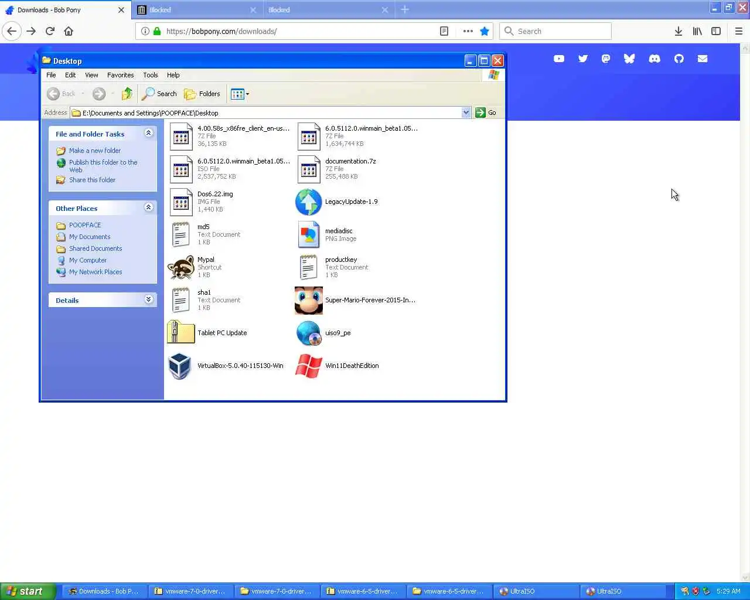Expand the Details panel
750x600 pixels.
click(149, 299)
